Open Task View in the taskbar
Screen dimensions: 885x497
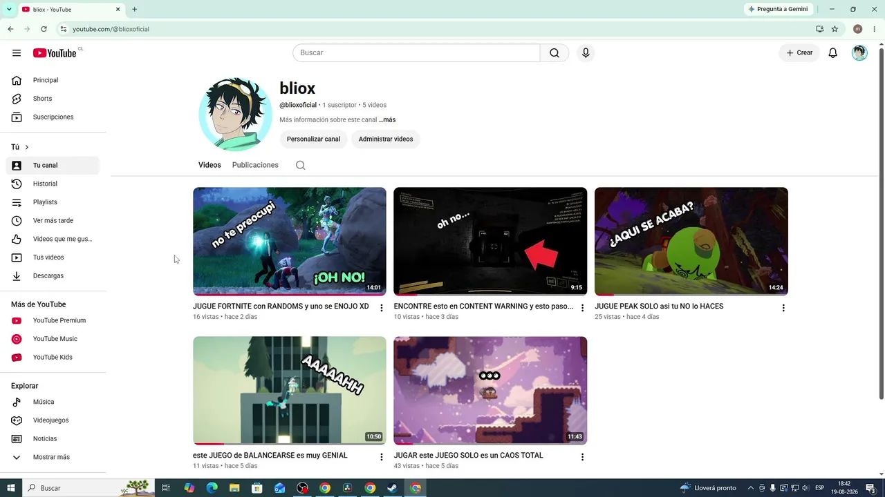click(166, 488)
